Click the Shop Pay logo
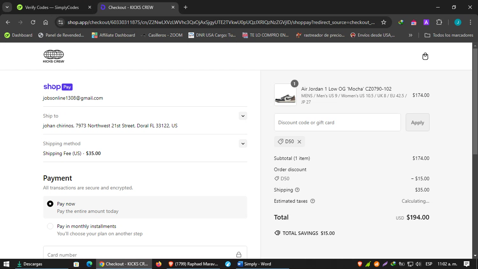The image size is (478, 269). [x=58, y=87]
